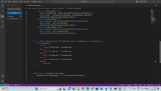Go back using the navigation arrow
This screenshot has width=161, height=91.
click(x=48, y=2)
